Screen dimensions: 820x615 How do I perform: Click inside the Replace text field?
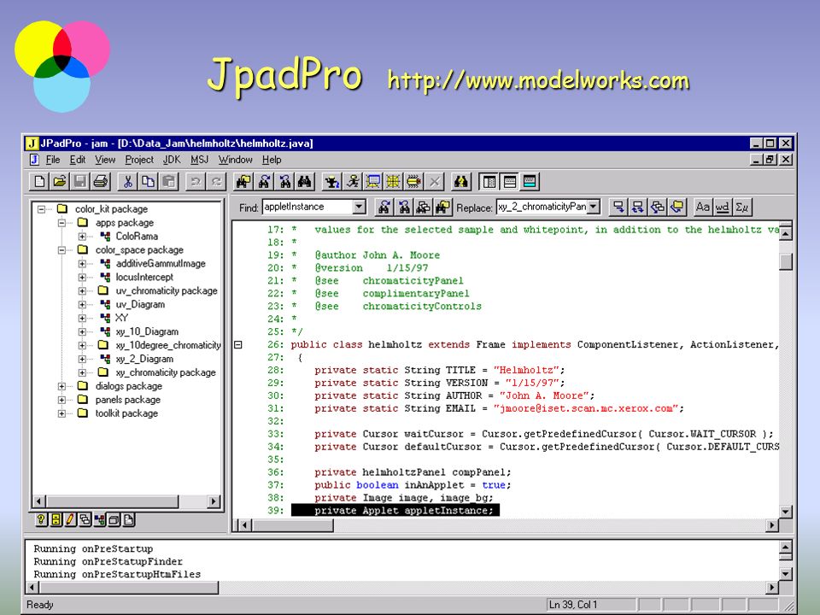542,207
